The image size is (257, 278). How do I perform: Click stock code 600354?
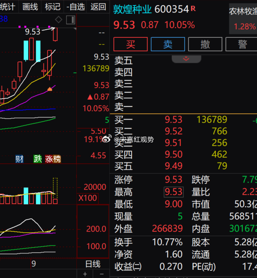coord(172,9)
